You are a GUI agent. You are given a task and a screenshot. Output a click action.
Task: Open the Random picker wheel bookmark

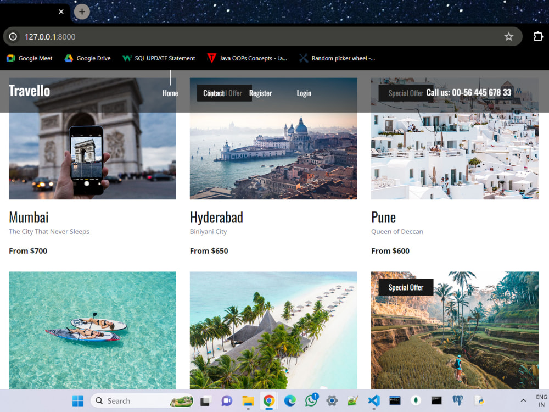[337, 58]
